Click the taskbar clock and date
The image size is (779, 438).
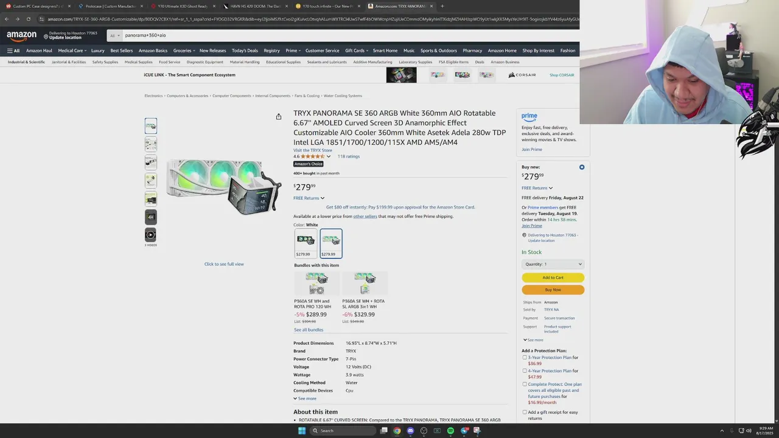click(765, 431)
